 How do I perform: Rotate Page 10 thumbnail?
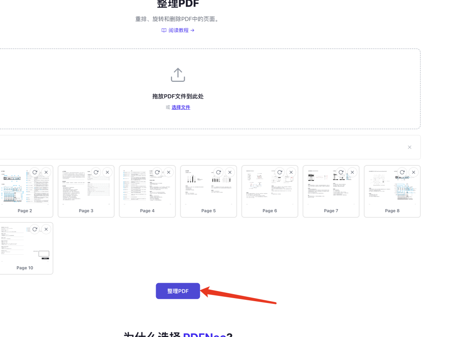click(x=35, y=229)
